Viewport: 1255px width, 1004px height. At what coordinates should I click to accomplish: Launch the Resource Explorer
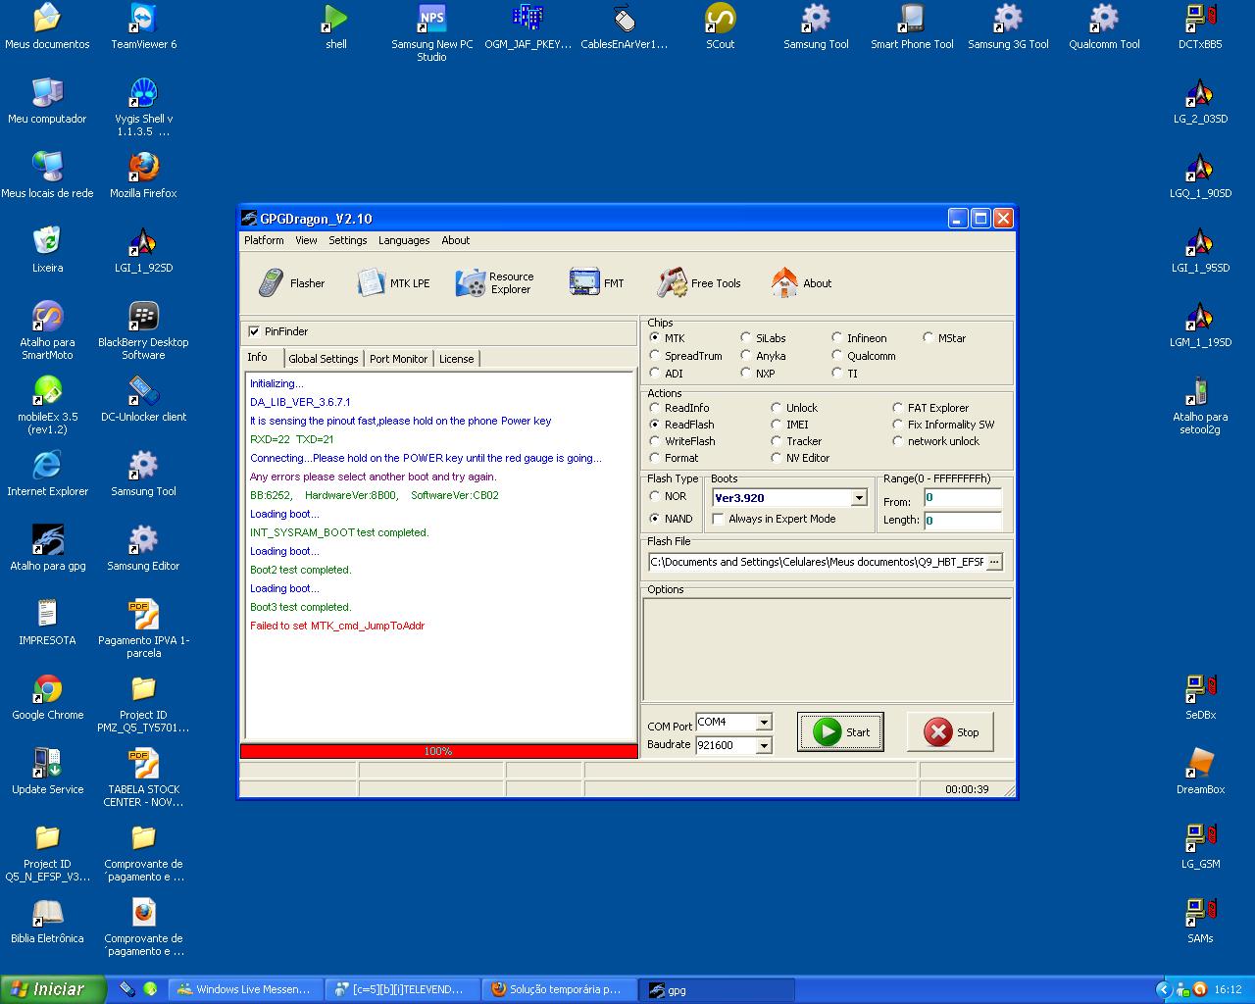[495, 283]
